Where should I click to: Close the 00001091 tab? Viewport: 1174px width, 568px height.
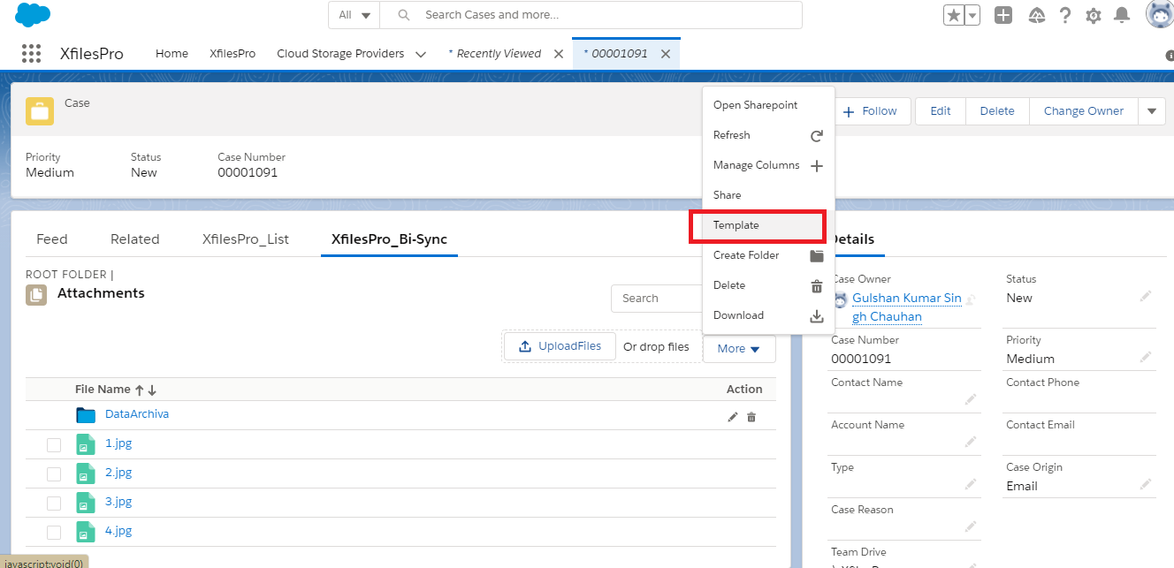tap(666, 54)
